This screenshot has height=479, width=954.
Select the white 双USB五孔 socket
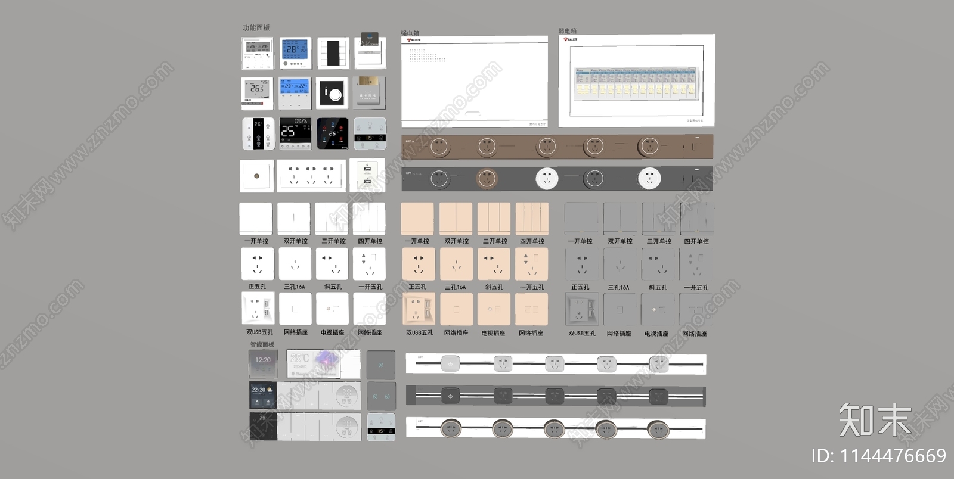258,309
